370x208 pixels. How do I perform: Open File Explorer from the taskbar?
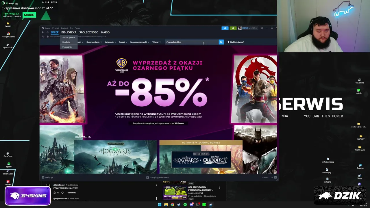pos(166,205)
